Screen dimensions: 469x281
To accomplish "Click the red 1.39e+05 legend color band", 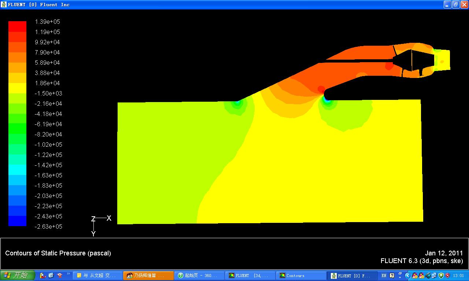I will coord(17,26).
